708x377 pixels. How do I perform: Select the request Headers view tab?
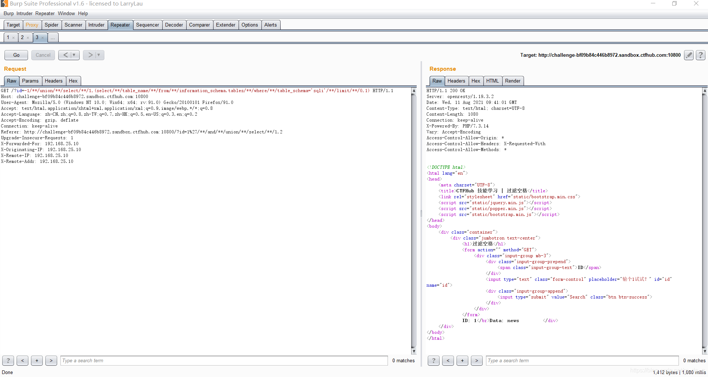[54, 81]
